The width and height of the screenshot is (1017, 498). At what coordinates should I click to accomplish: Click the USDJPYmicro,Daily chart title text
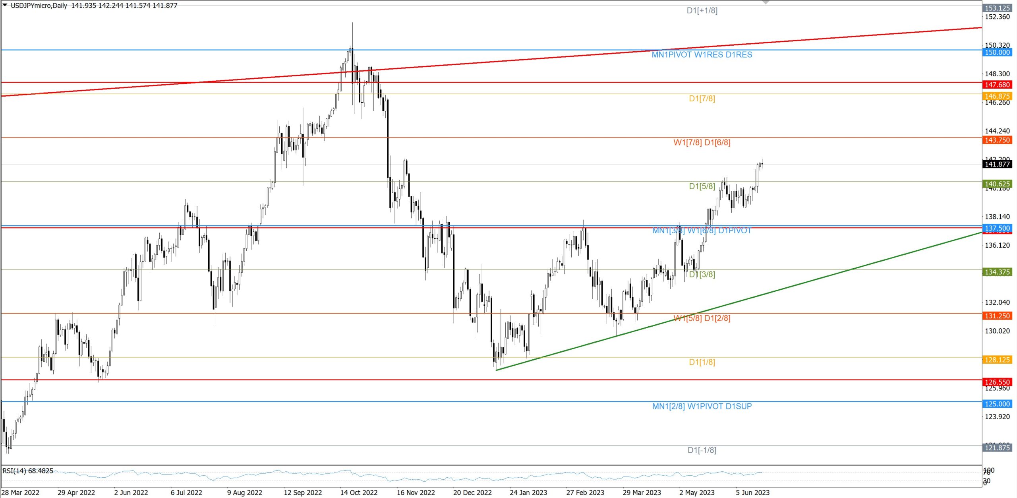(39, 6)
